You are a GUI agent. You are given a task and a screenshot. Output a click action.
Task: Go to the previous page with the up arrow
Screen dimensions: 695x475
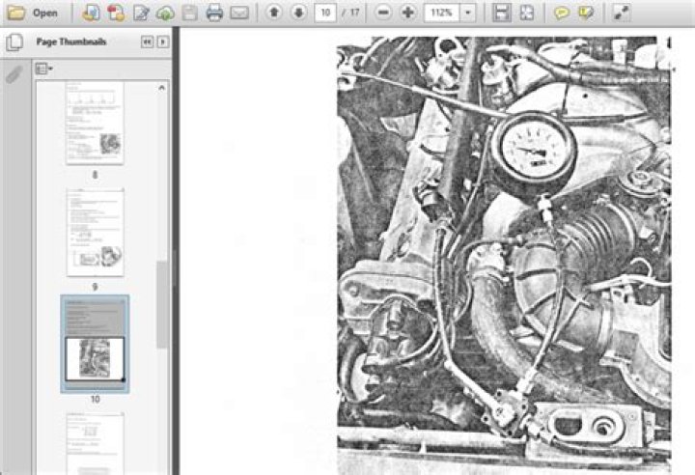coord(274,13)
